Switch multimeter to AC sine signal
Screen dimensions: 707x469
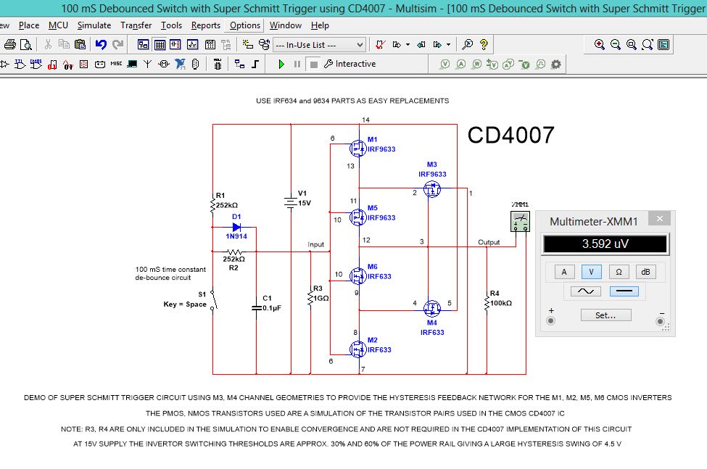585,291
